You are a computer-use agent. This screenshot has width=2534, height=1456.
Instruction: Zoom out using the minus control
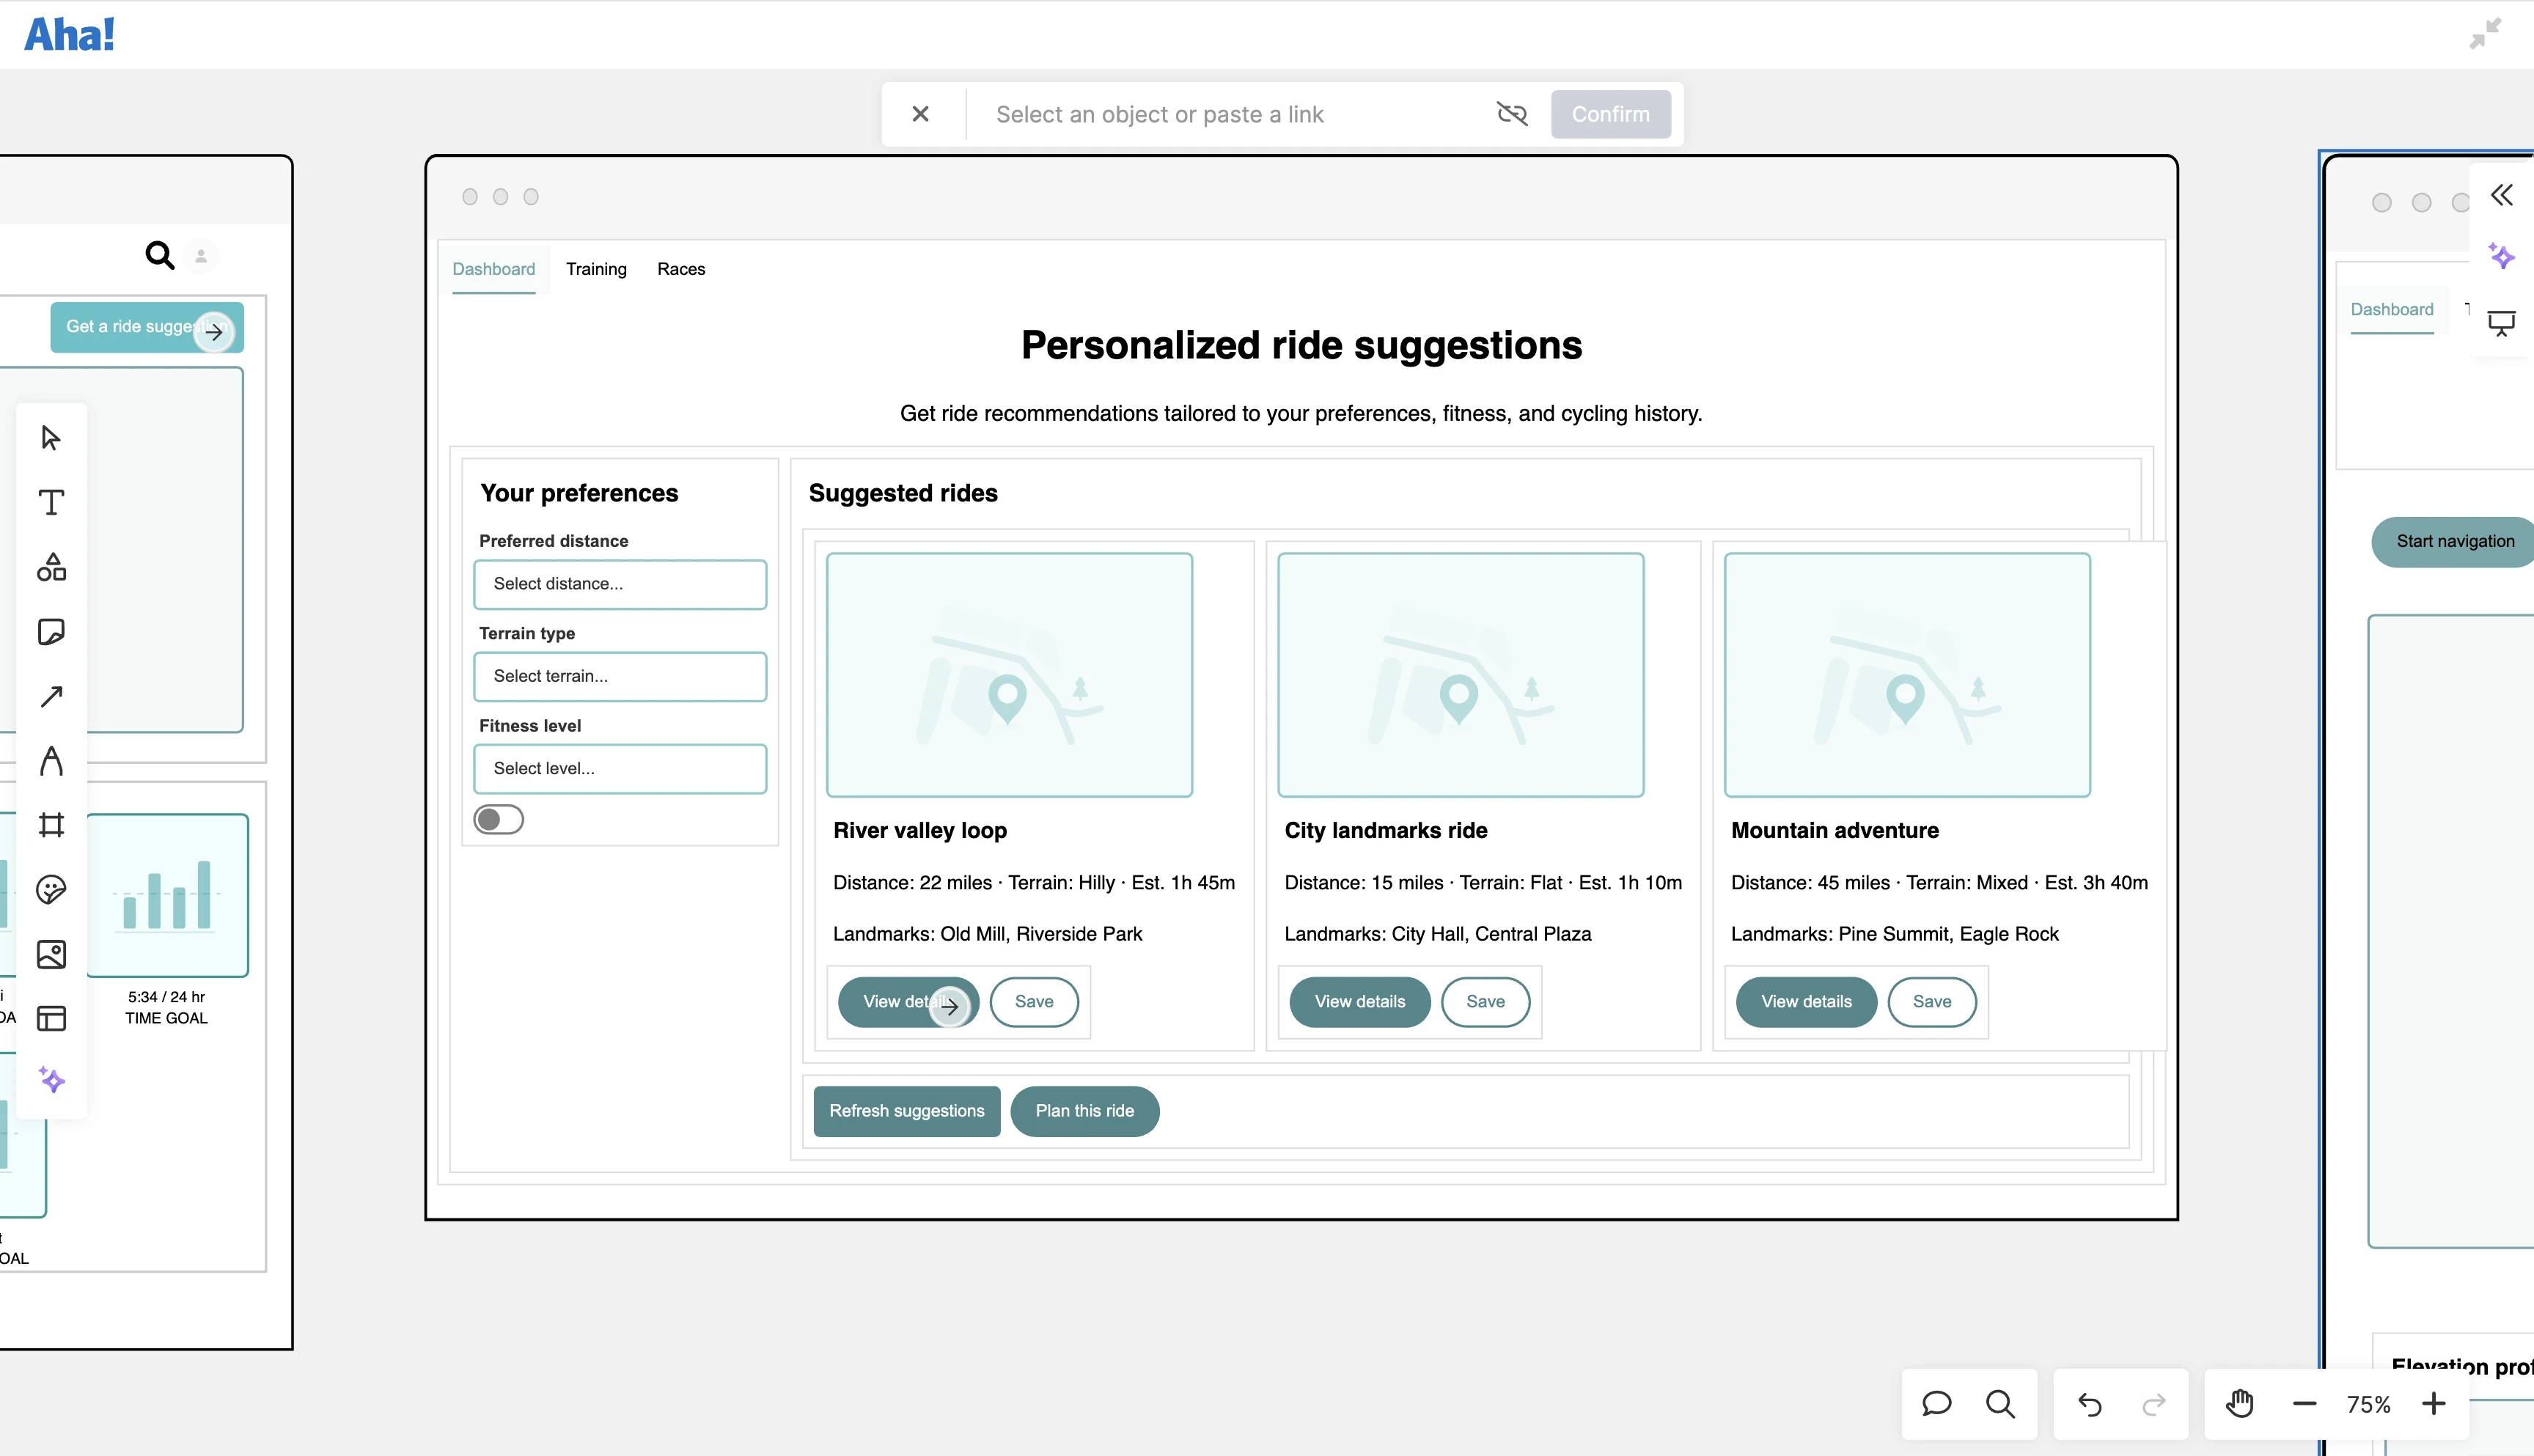2303,1404
